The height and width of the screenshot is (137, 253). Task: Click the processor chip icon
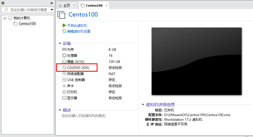pos(64,55)
